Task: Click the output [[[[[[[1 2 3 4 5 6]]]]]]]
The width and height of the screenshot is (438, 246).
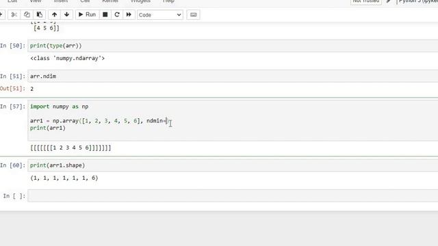Action: (x=70, y=148)
